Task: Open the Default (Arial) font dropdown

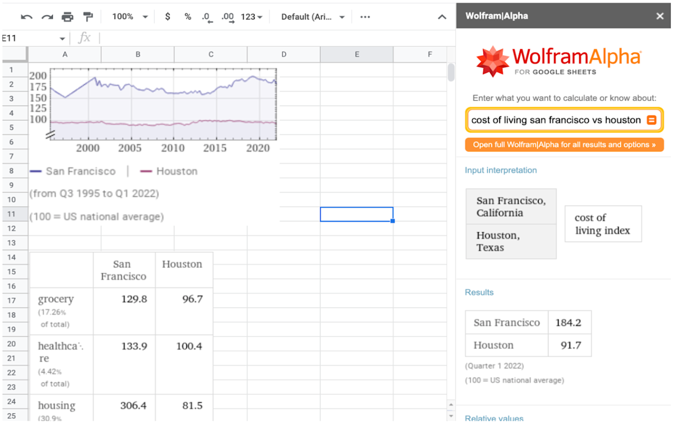Action: [313, 17]
